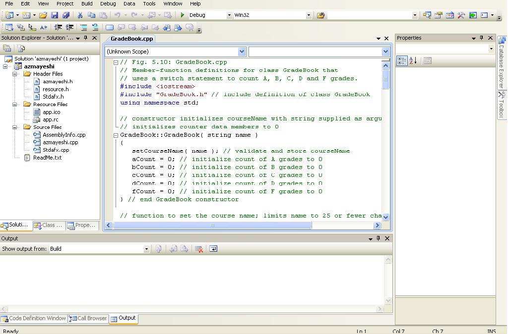Switch to the Call Browser tab
Screen dimensions: 508x334
click(x=88, y=319)
